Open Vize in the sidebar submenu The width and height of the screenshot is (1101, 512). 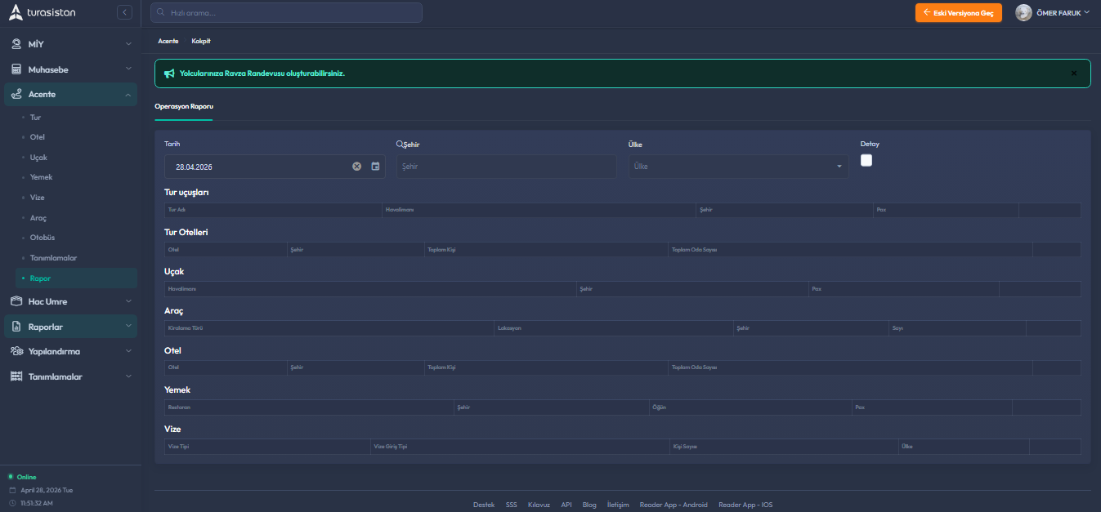click(x=38, y=198)
